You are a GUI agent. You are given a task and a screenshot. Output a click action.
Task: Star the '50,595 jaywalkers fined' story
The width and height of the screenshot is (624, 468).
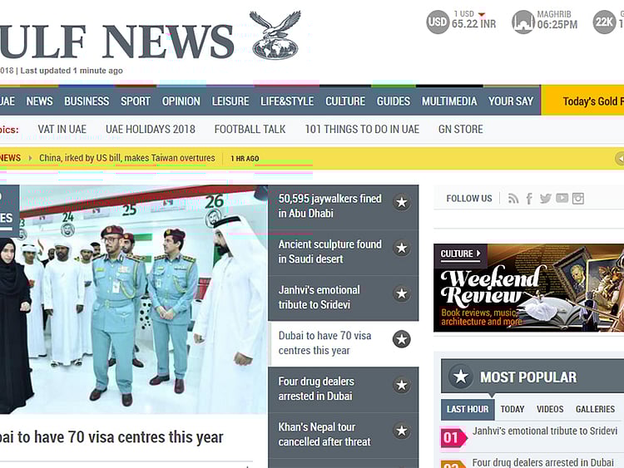pos(401,202)
